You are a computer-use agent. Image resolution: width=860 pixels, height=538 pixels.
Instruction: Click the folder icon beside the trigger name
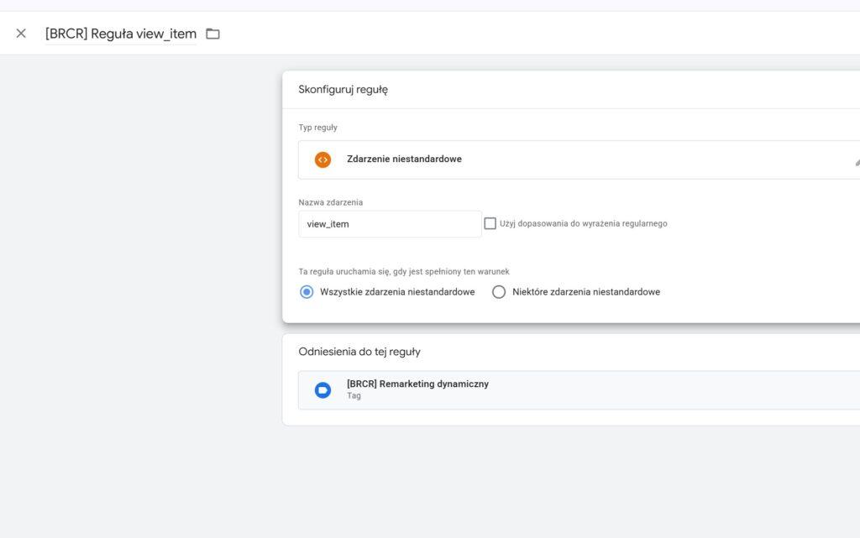212,34
